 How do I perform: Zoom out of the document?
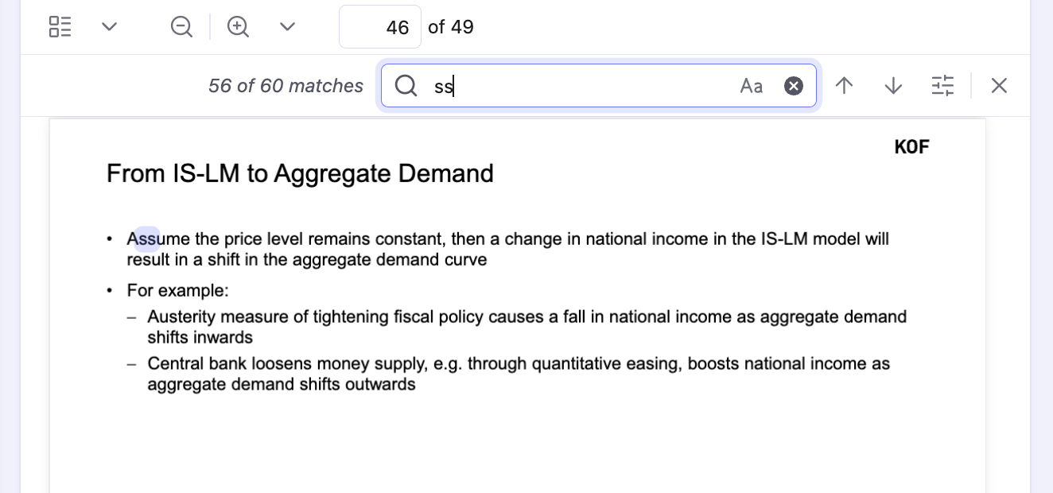181,27
